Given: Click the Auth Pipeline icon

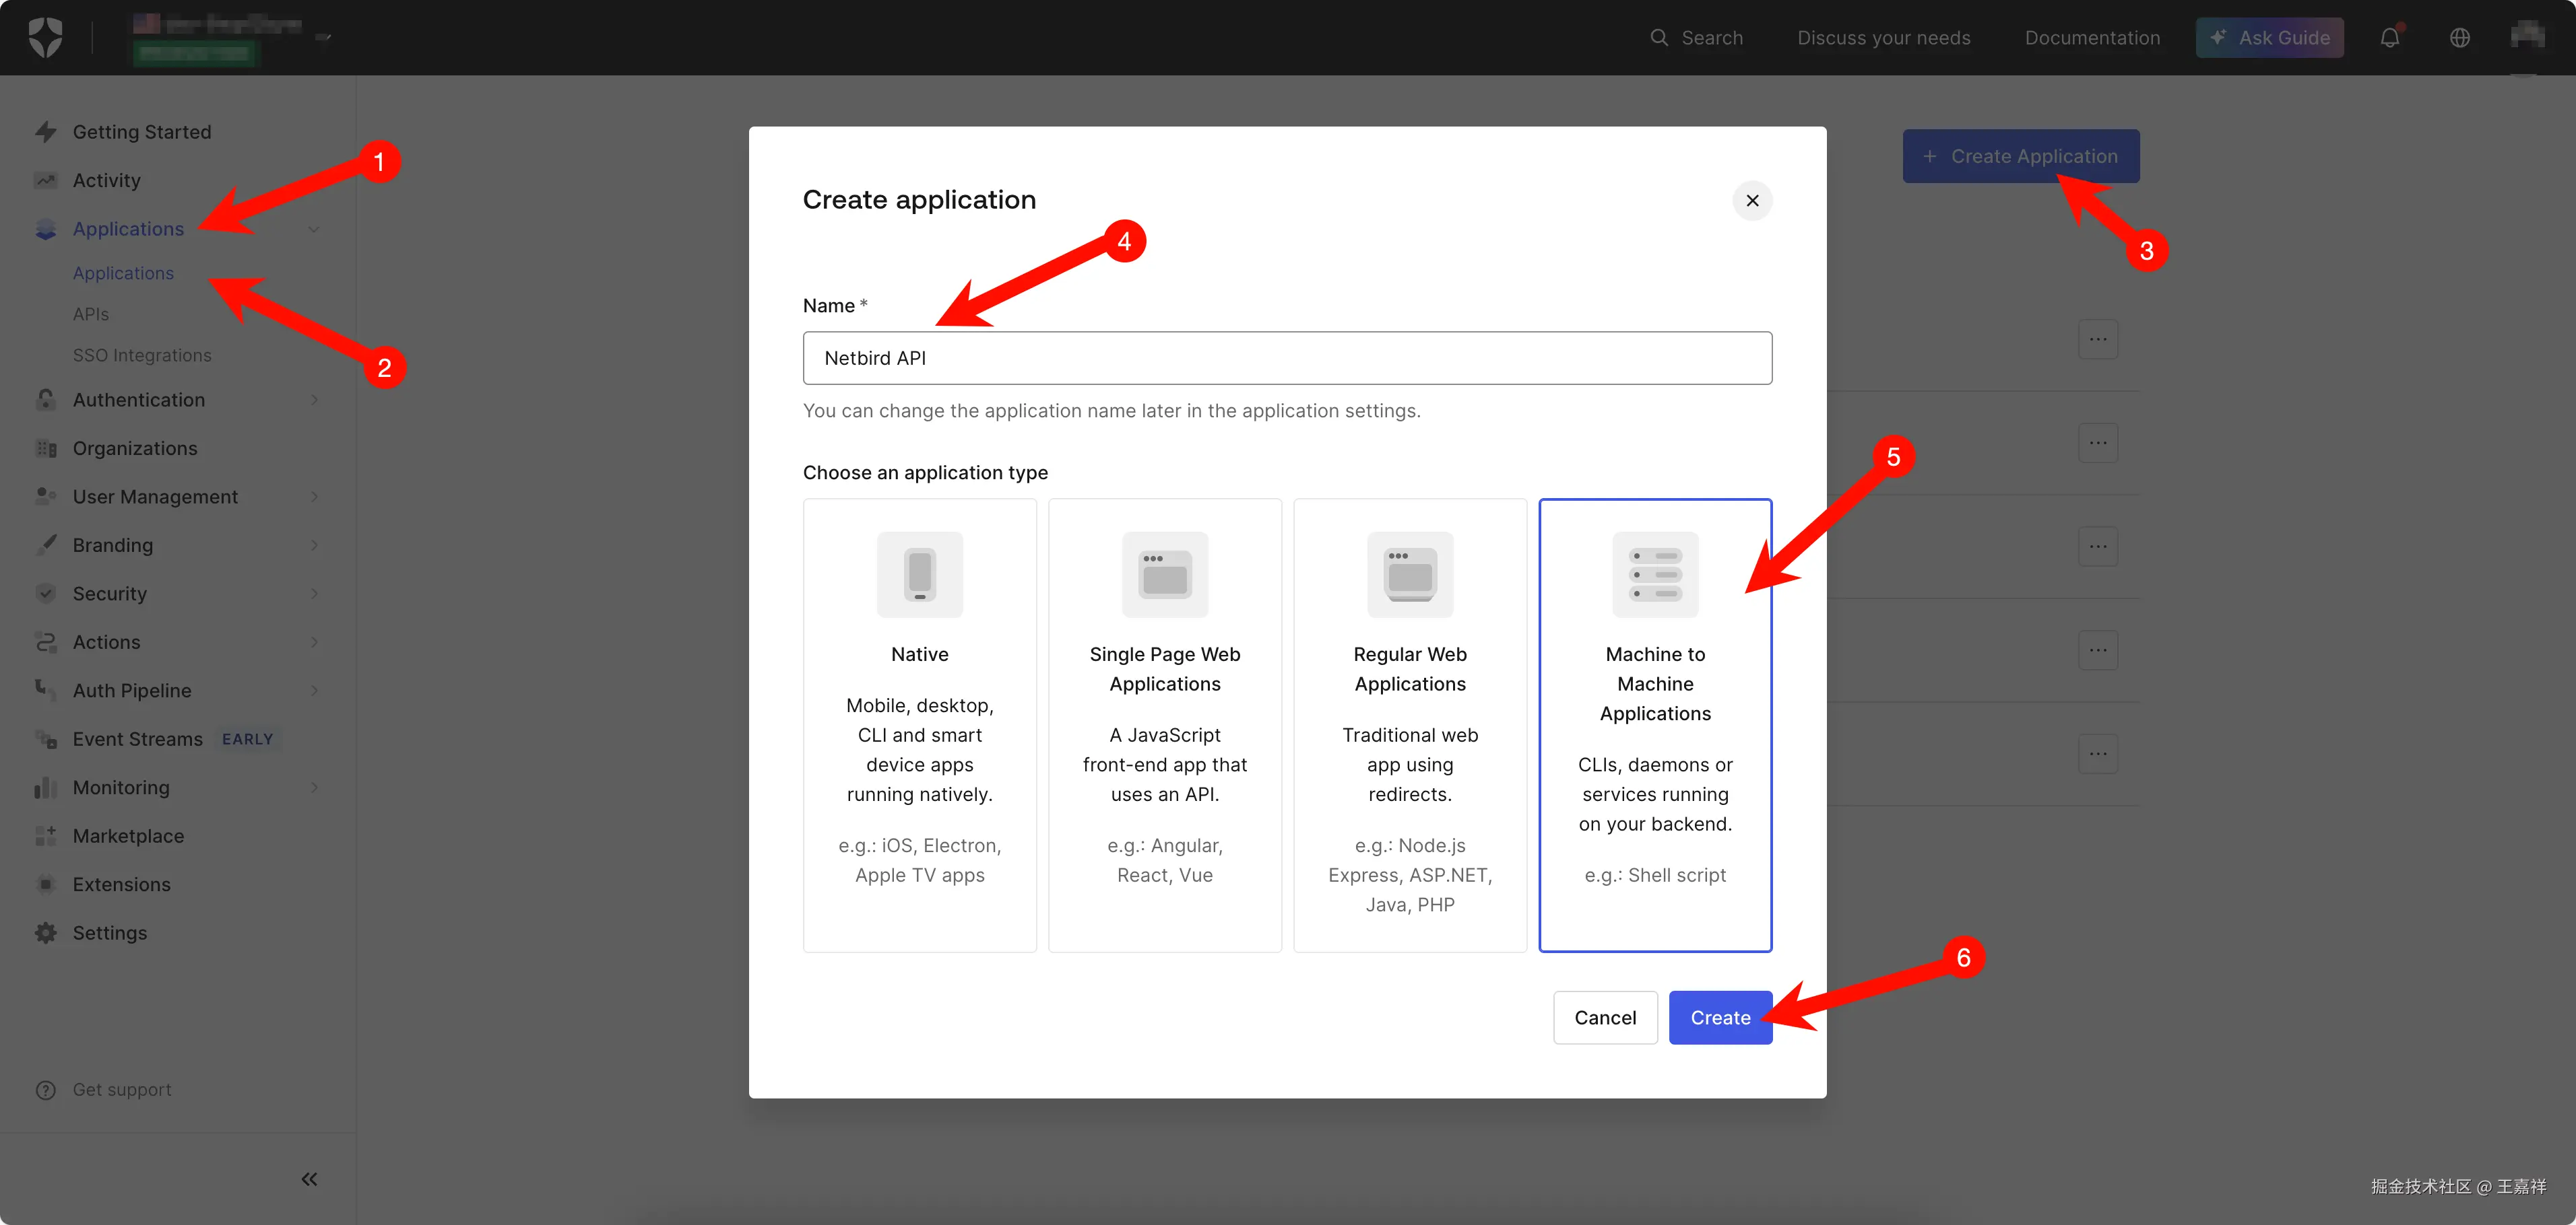Looking at the screenshot, I should (x=46, y=691).
